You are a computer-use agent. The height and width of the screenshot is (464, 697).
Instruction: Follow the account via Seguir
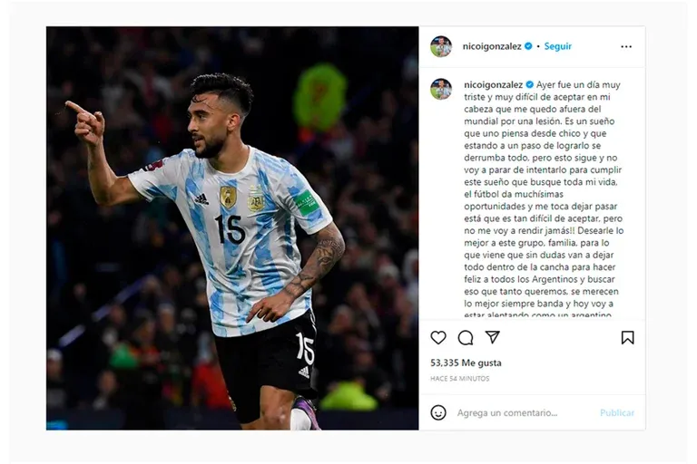(x=558, y=46)
